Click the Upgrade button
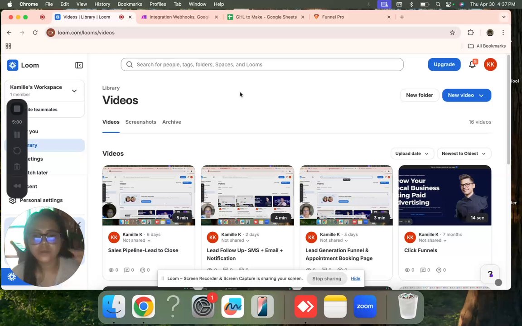Screen dimensions: 522x326 [444, 65]
